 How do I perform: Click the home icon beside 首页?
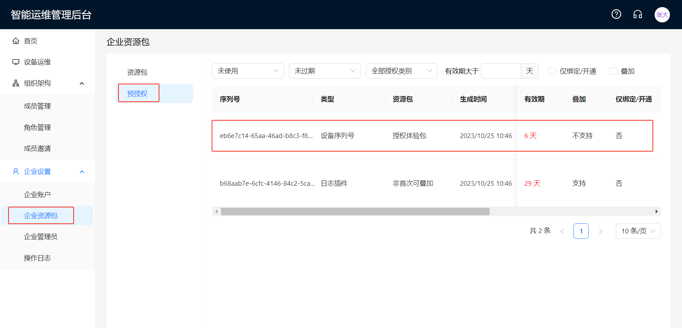[x=16, y=41]
